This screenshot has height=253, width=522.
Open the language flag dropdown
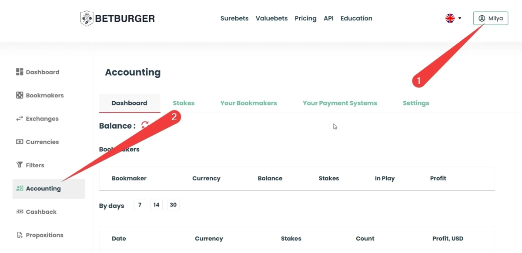click(453, 18)
